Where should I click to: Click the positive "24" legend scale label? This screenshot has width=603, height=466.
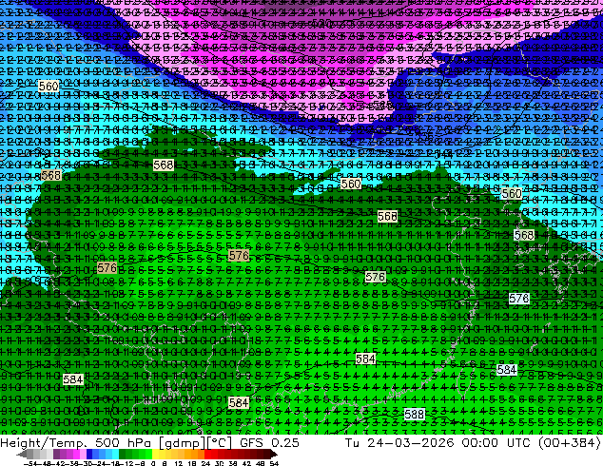(x=205, y=463)
